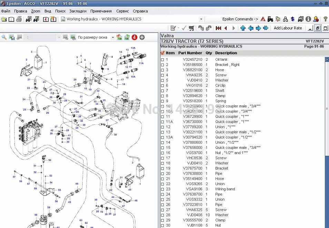Click the gray plus circle icon
329x228 pixels.
142,37
